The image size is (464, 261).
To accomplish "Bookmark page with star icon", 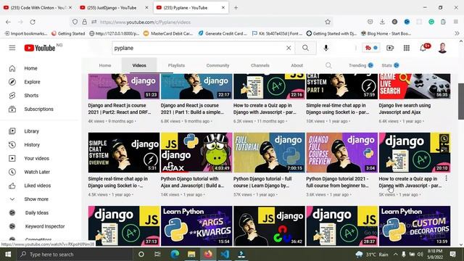I will pyautogui.click(x=328, y=22).
